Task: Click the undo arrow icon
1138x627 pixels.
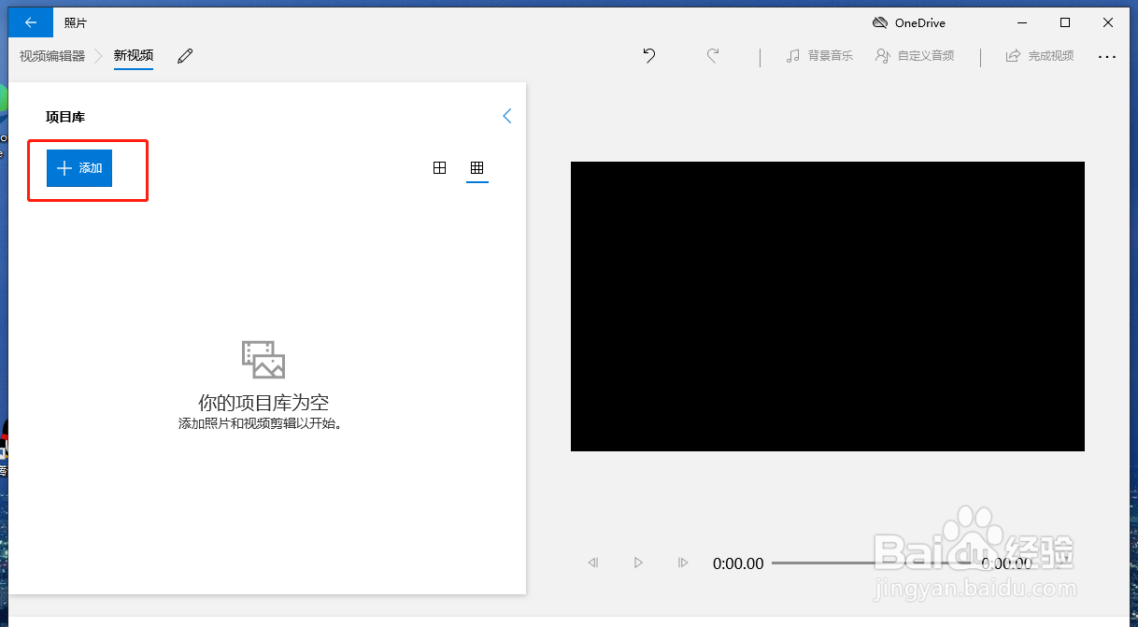Action: point(649,55)
